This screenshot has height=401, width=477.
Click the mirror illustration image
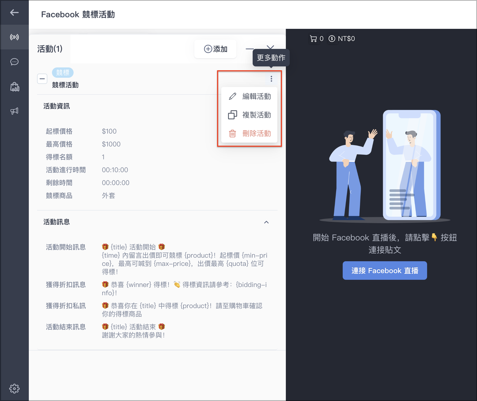click(385, 166)
